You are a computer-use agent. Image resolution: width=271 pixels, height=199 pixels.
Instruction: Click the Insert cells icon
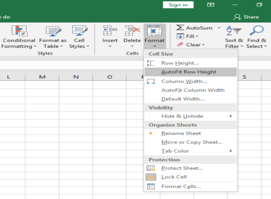click(110, 31)
